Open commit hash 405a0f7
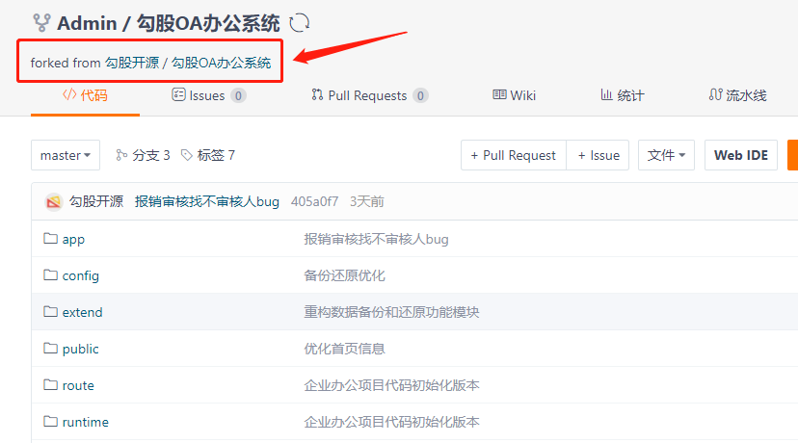The height and width of the screenshot is (443, 798). point(314,201)
